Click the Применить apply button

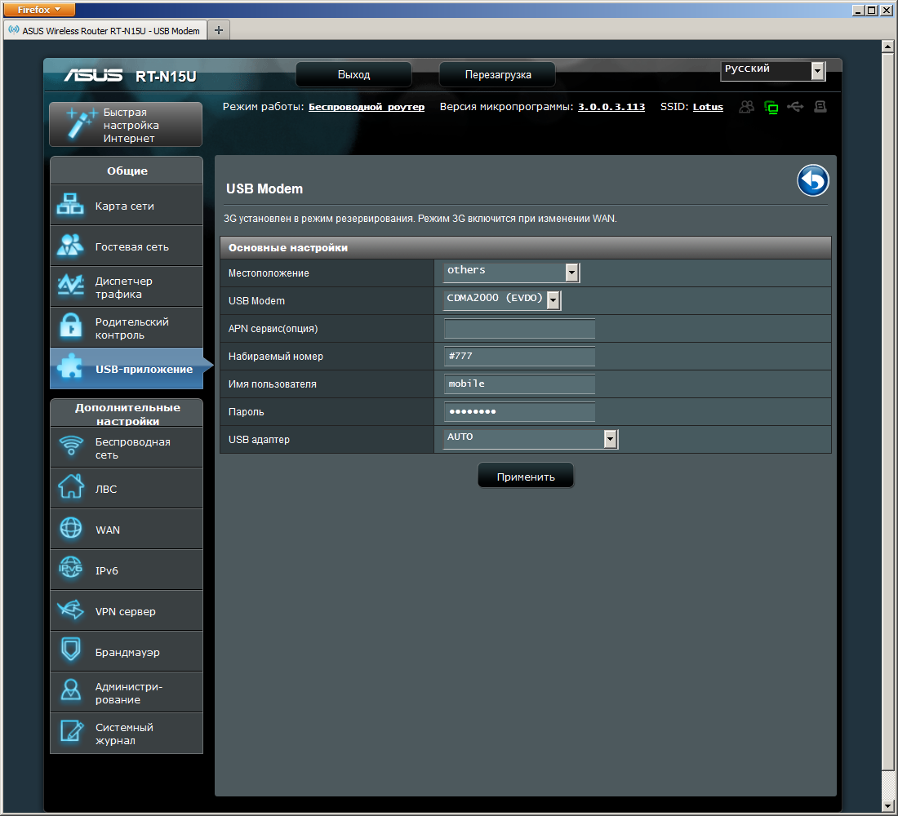[x=525, y=477]
